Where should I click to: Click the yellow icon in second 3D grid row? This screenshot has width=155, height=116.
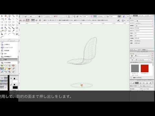6,69
